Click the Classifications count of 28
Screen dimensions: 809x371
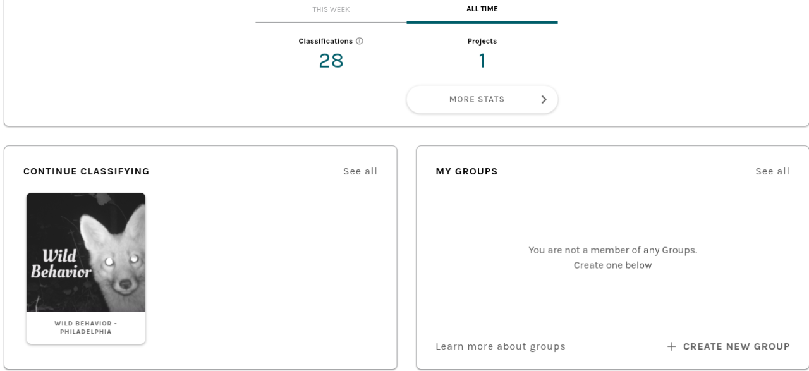(x=331, y=61)
